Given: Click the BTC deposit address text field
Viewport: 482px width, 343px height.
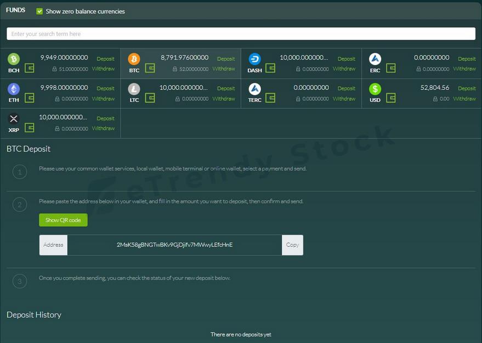Looking at the screenshot, I should click(x=174, y=245).
